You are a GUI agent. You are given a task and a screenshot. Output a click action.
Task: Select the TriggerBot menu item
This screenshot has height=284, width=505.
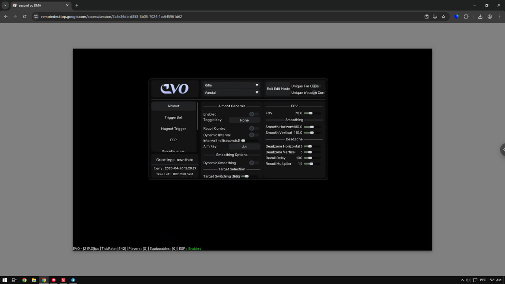click(x=173, y=118)
